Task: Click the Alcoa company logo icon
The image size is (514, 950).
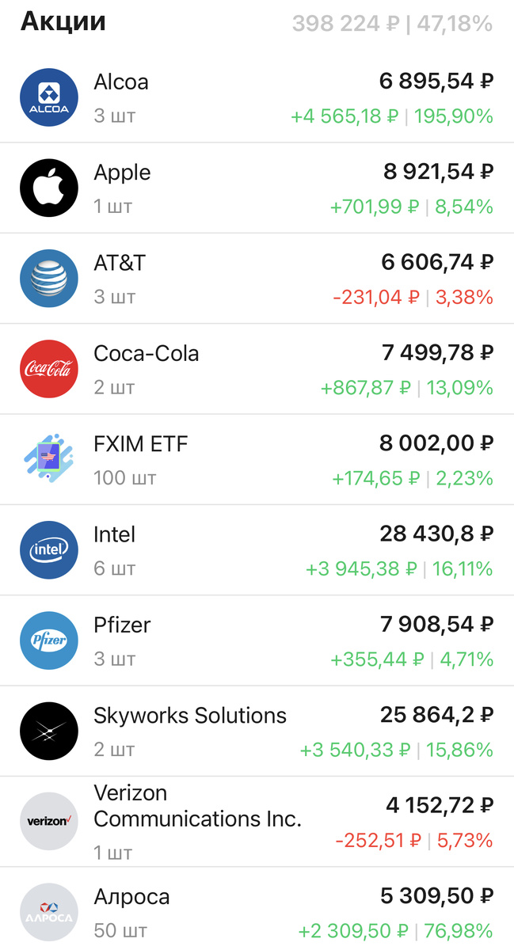Action: pos(49,97)
